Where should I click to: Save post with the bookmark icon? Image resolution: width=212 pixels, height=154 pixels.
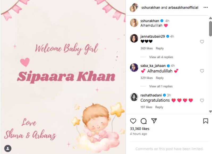pyautogui.click(x=206, y=121)
